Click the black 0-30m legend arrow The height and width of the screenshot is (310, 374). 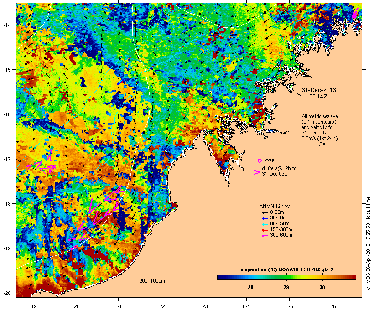coord(265,212)
